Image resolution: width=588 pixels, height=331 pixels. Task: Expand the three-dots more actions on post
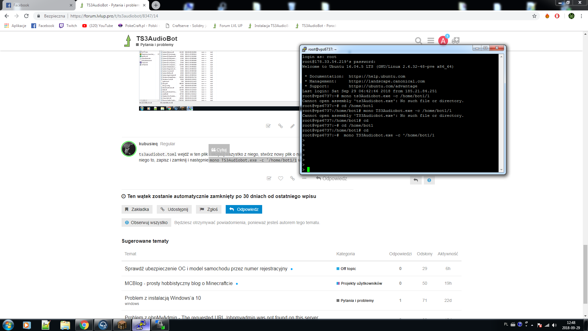(304, 178)
